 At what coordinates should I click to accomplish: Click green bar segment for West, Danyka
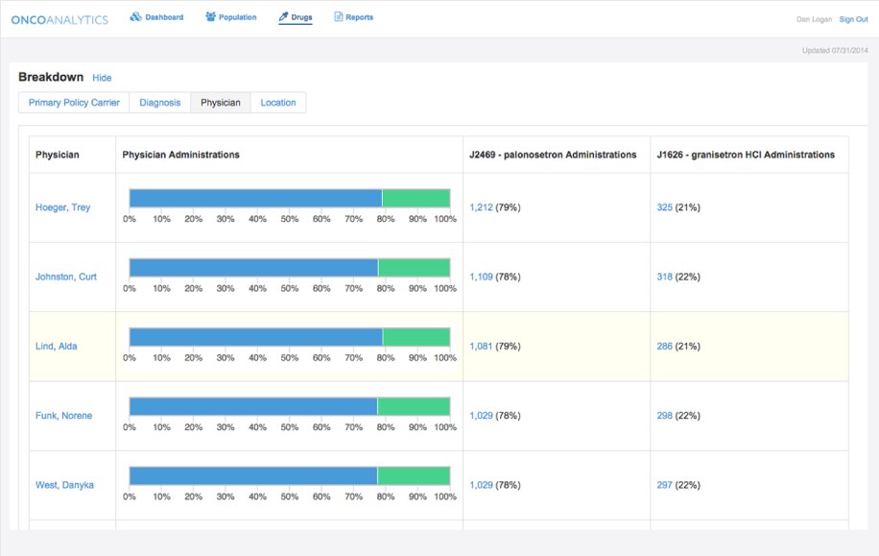click(x=414, y=476)
